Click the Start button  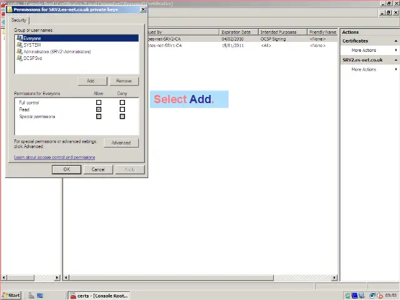(x=11, y=295)
